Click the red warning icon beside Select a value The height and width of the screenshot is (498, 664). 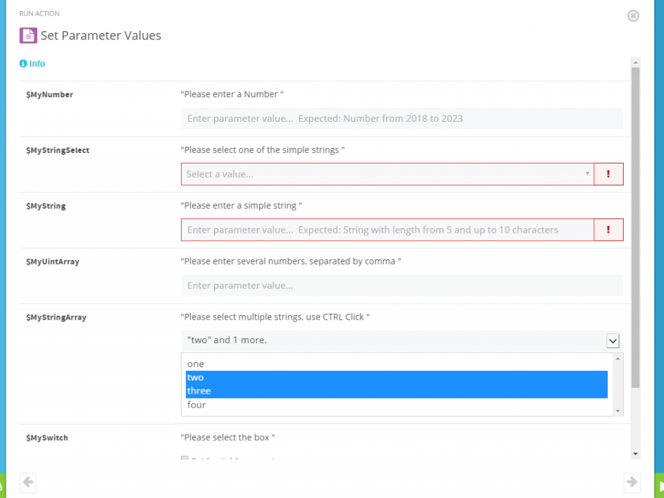pos(608,174)
